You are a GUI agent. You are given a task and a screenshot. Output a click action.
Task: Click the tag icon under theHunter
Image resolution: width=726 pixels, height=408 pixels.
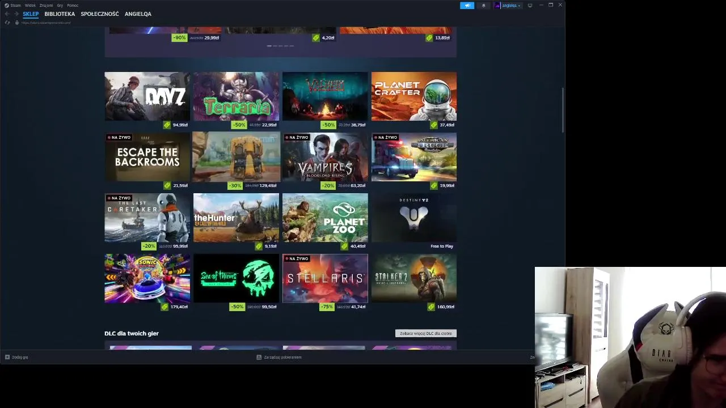(259, 246)
